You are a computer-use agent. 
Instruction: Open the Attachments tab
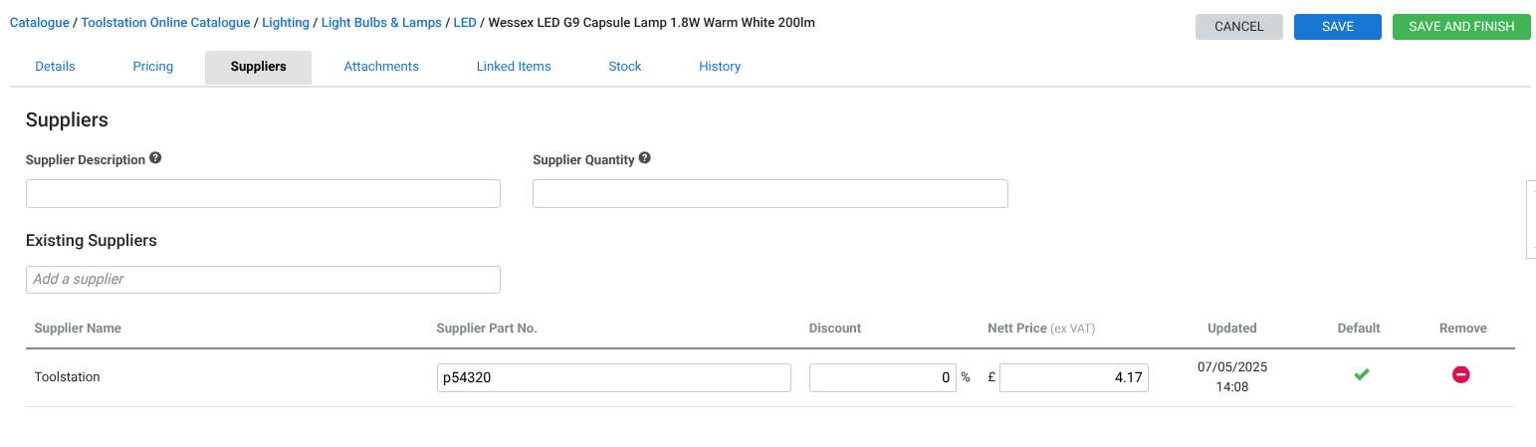click(x=381, y=67)
